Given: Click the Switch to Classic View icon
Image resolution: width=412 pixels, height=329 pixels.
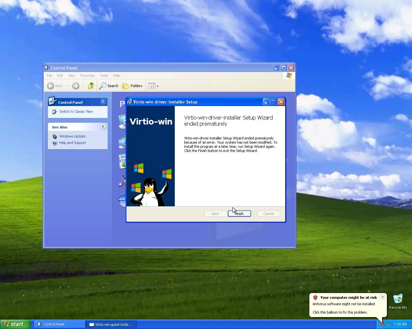Looking at the screenshot, I should (55, 112).
